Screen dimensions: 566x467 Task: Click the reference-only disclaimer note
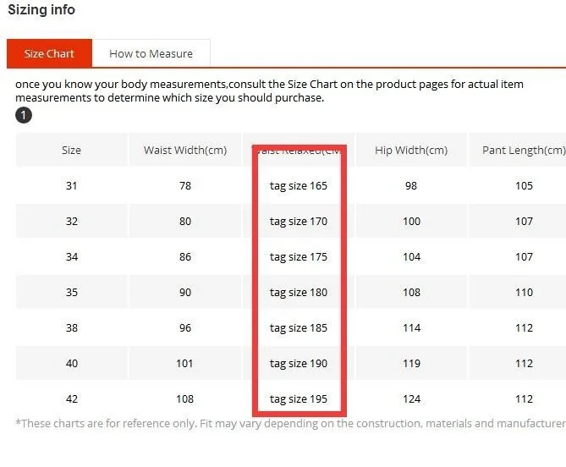290,423
